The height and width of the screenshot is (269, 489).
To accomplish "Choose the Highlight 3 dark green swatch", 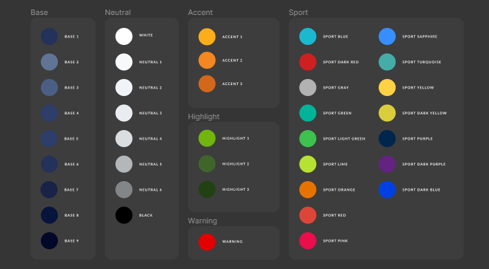I will coord(207,189).
